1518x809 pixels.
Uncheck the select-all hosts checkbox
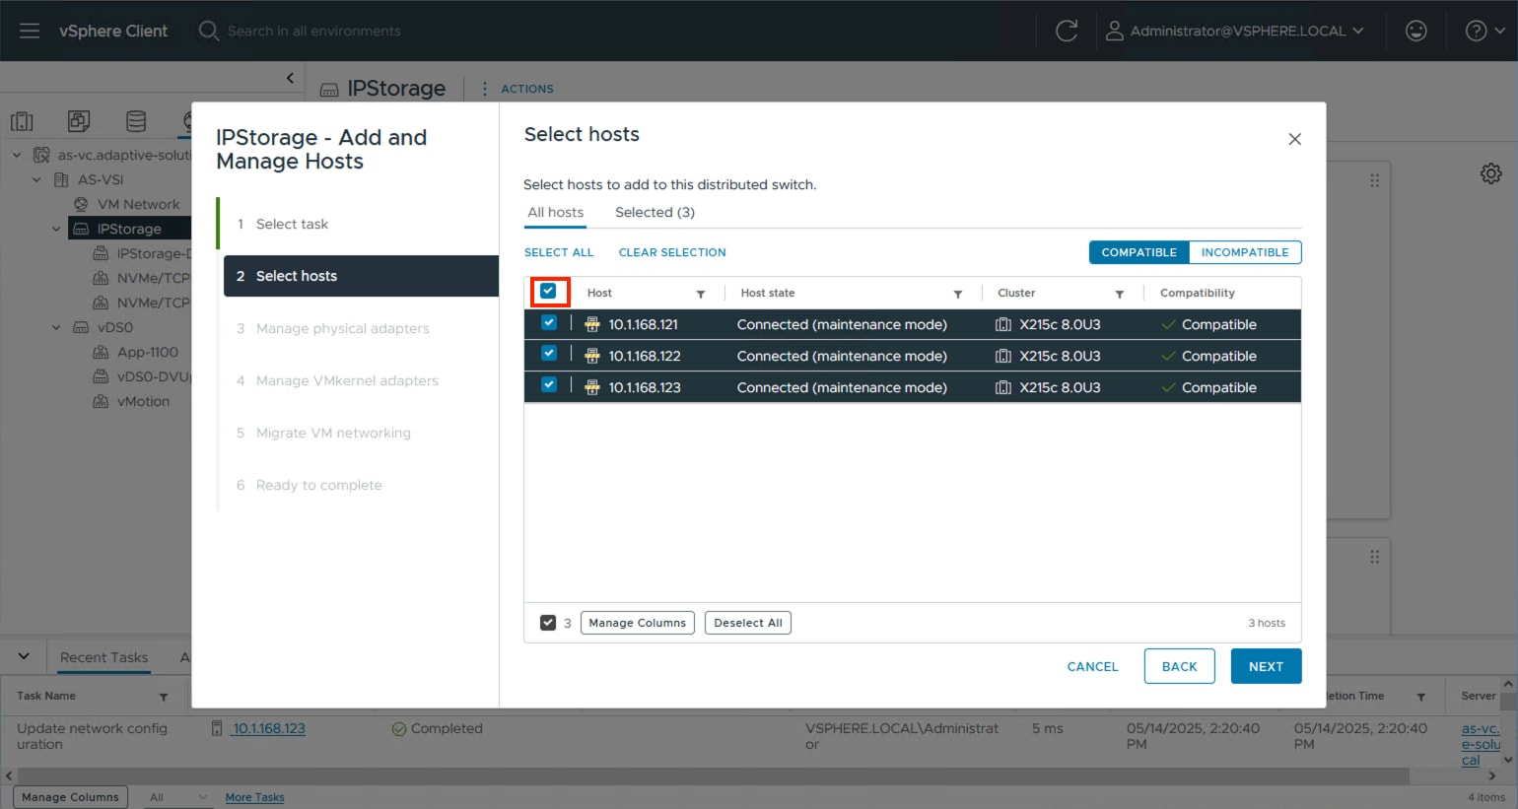[x=549, y=291]
